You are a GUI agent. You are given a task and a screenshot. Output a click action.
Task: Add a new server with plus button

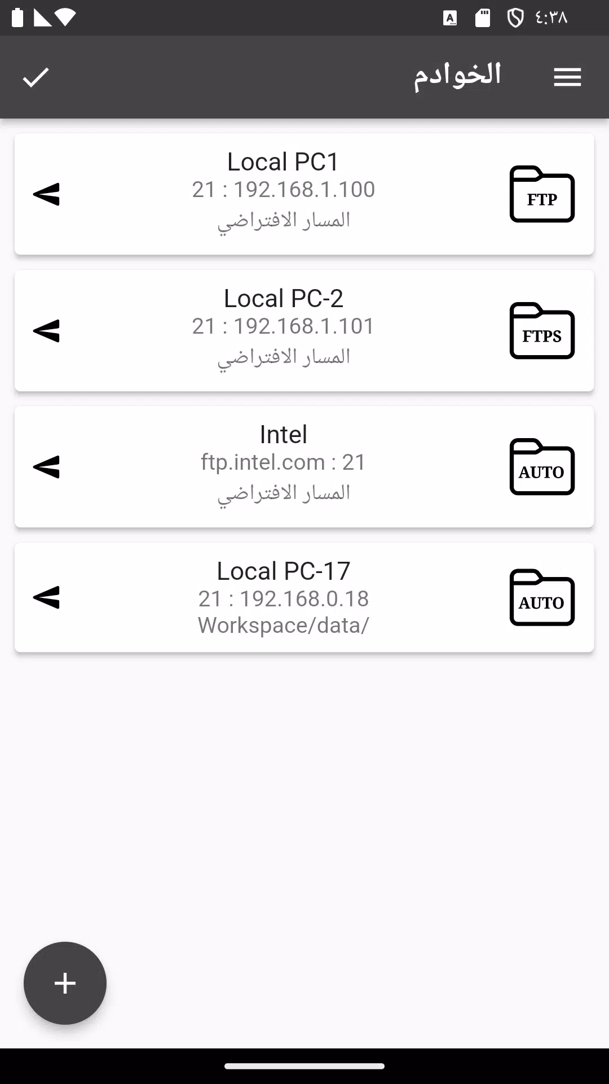tap(65, 983)
